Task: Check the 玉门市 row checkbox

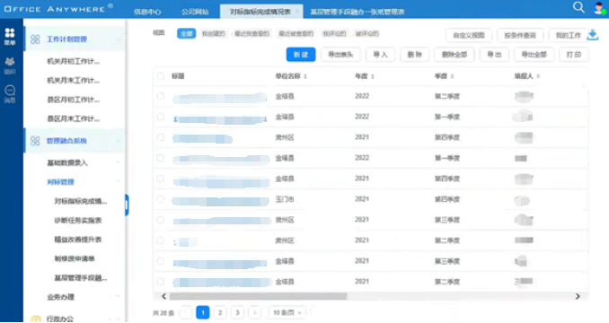Action: tap(161, 199)
